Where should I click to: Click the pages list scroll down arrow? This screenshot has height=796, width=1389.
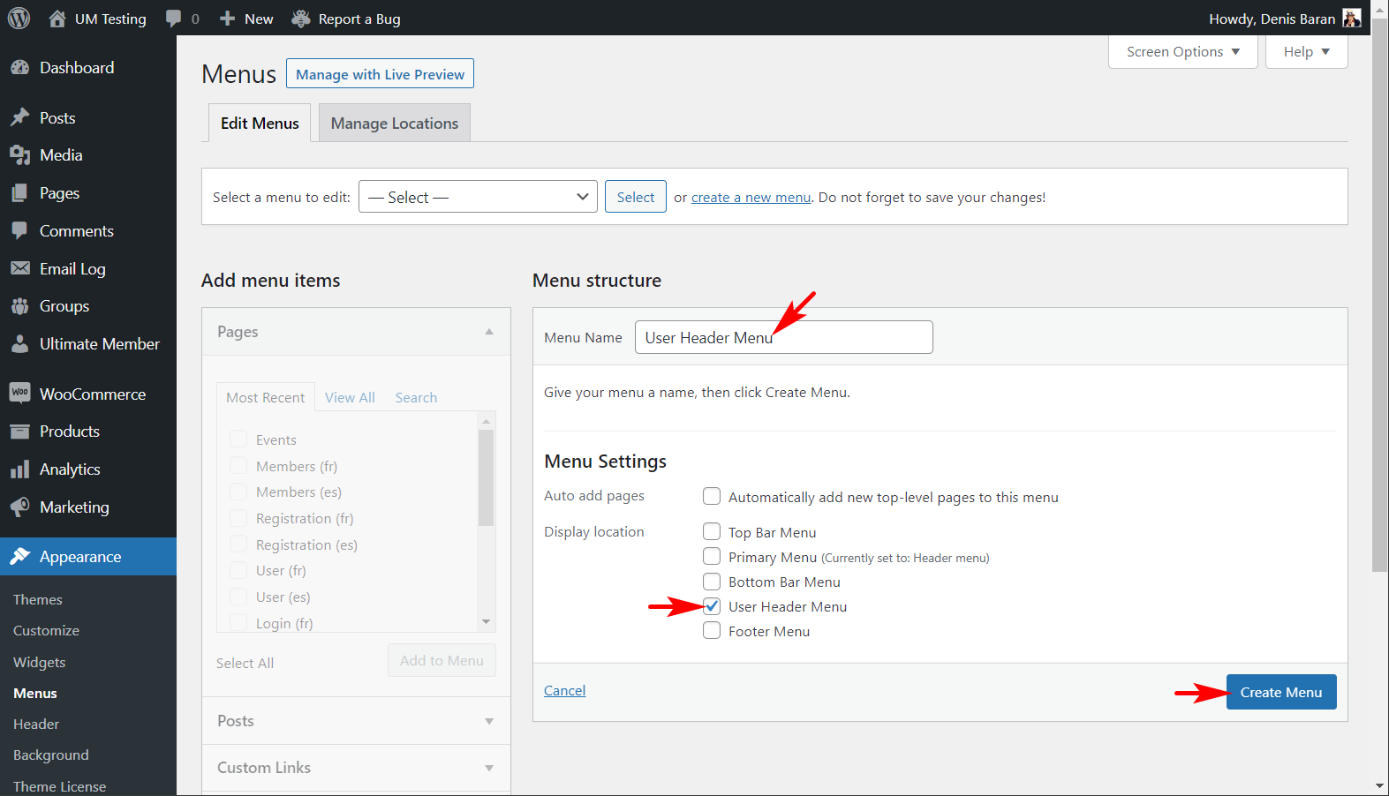click(486, 622)
